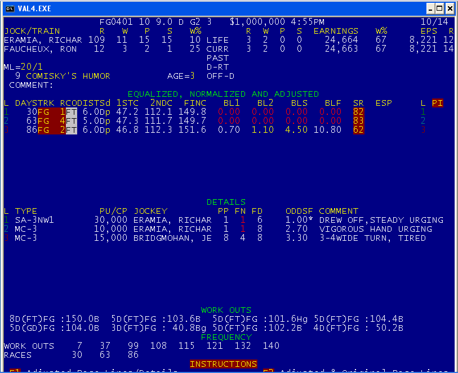Click the SR column header
The height and width of the screenshot is (373, 458).
coord(358,103)
